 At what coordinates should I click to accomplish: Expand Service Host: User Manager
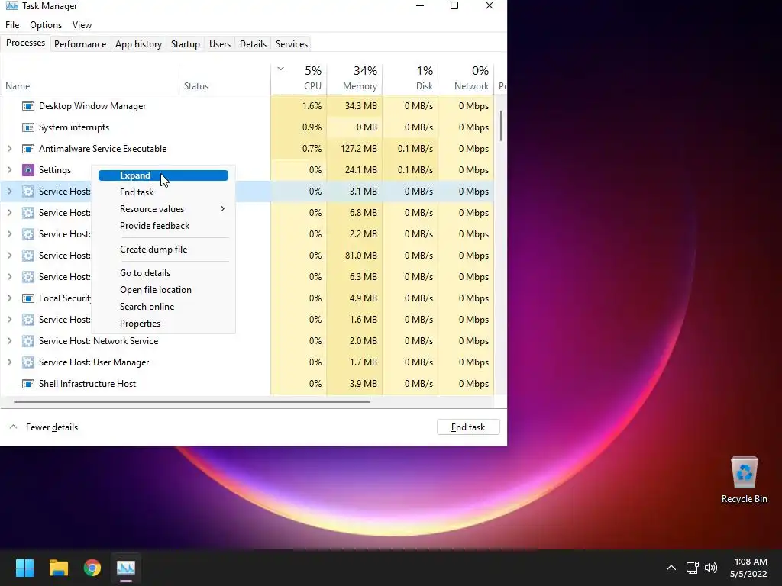click(9, 362)
